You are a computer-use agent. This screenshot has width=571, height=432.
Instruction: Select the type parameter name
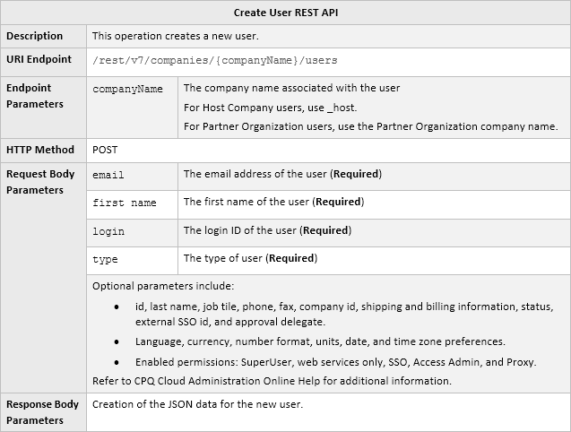pos(106,259)
